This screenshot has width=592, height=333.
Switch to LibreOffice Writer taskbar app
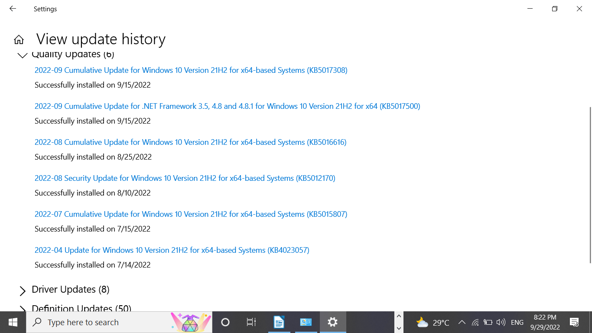tap(279, 322)
